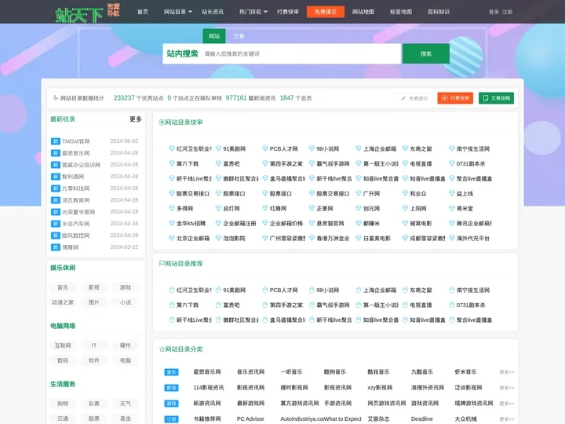Click diamond icon beside 南宁夜生活网 in 快审
This screenshot has width=565, height=424.
pos(452,148)
